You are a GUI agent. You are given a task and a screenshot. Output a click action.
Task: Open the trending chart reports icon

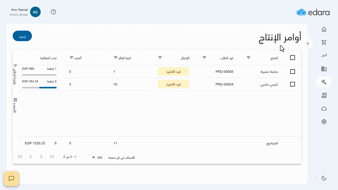pyautogui.click(x=324, y=56)
